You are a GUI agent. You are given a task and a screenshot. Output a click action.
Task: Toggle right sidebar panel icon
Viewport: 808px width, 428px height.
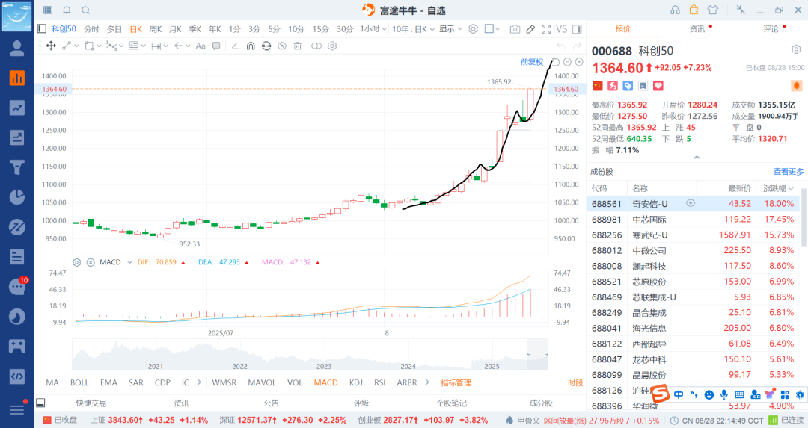click(x=577, y=29)
